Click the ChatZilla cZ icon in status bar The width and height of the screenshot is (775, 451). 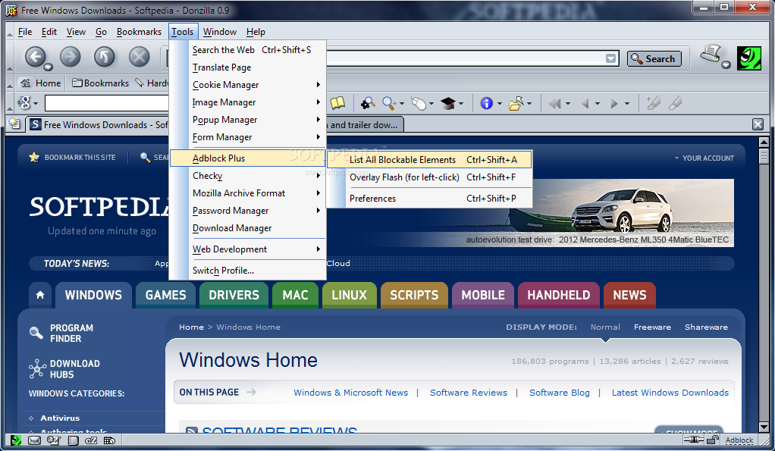coord(92,440)
